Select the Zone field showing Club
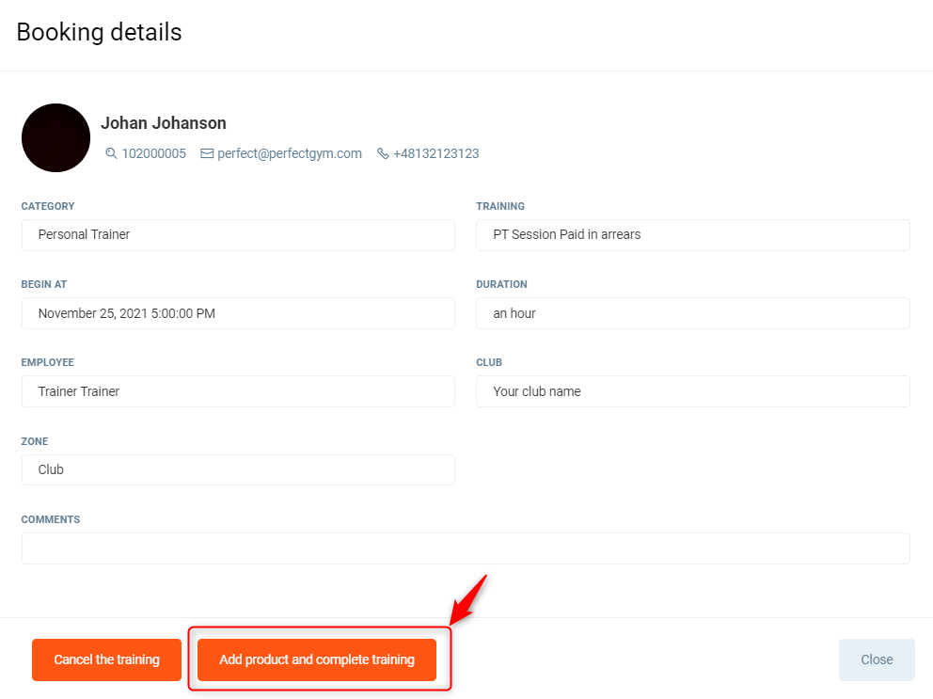933x699 pixels. coord(238,469)
